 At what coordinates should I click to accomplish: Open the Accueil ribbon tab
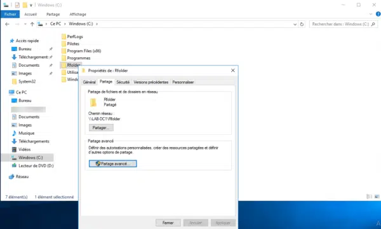30,15
